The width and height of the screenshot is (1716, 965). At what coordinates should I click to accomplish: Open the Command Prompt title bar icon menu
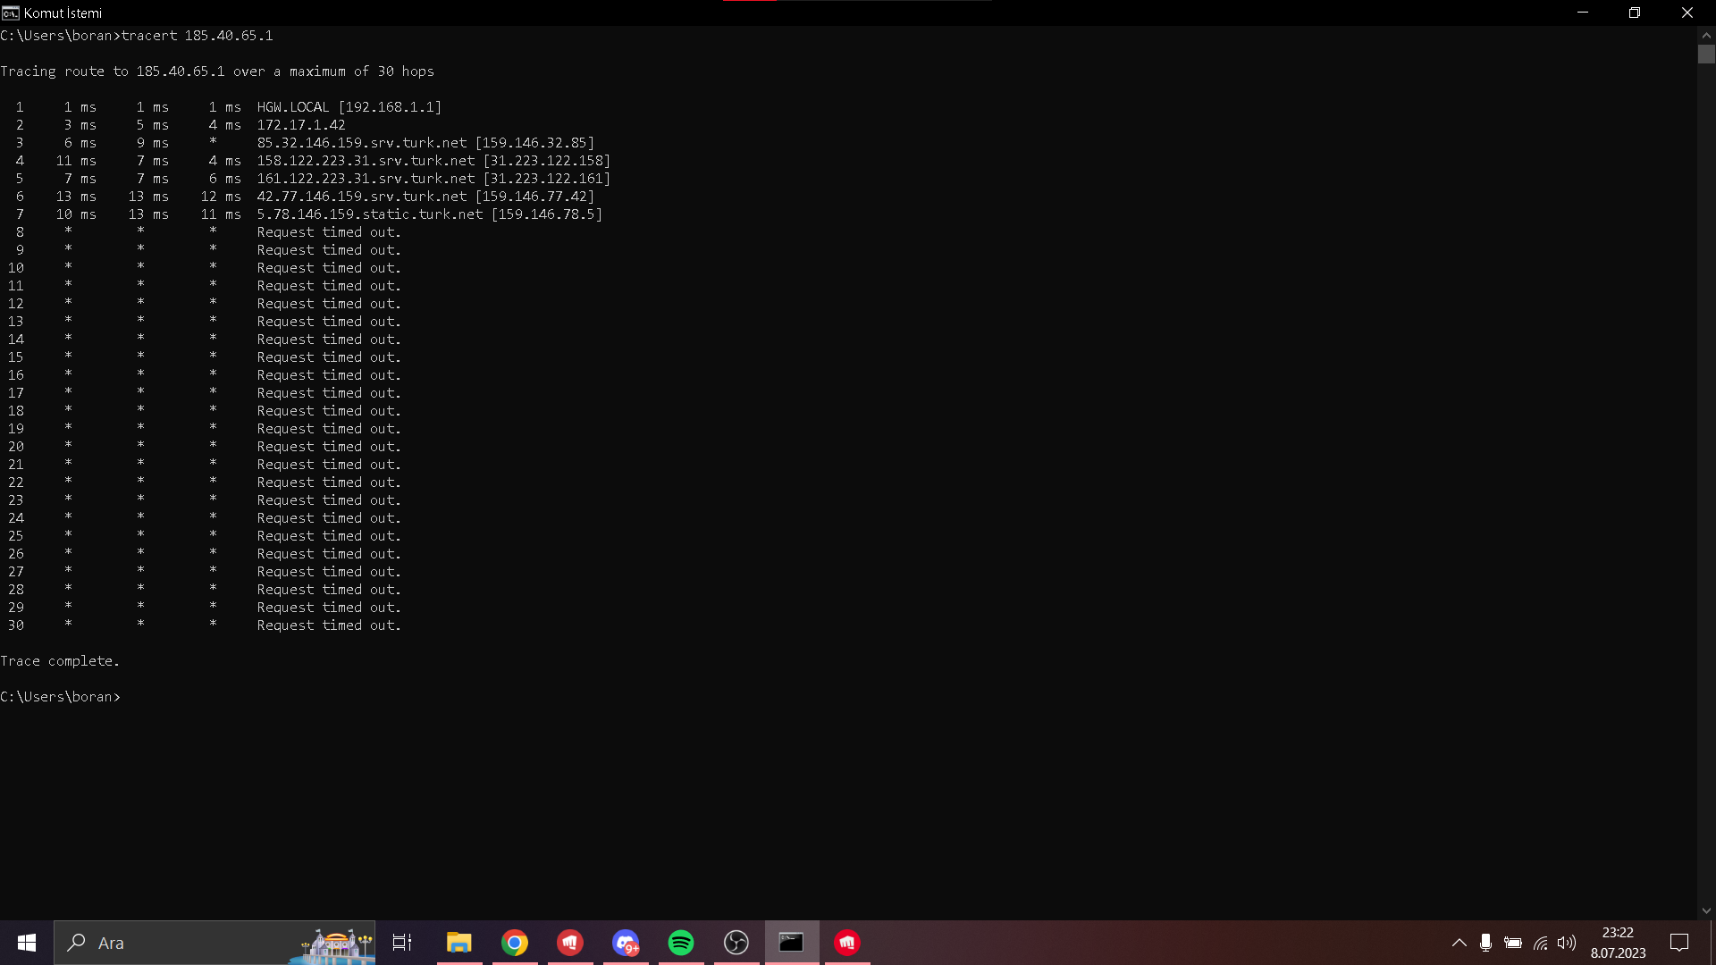(11, 13)
